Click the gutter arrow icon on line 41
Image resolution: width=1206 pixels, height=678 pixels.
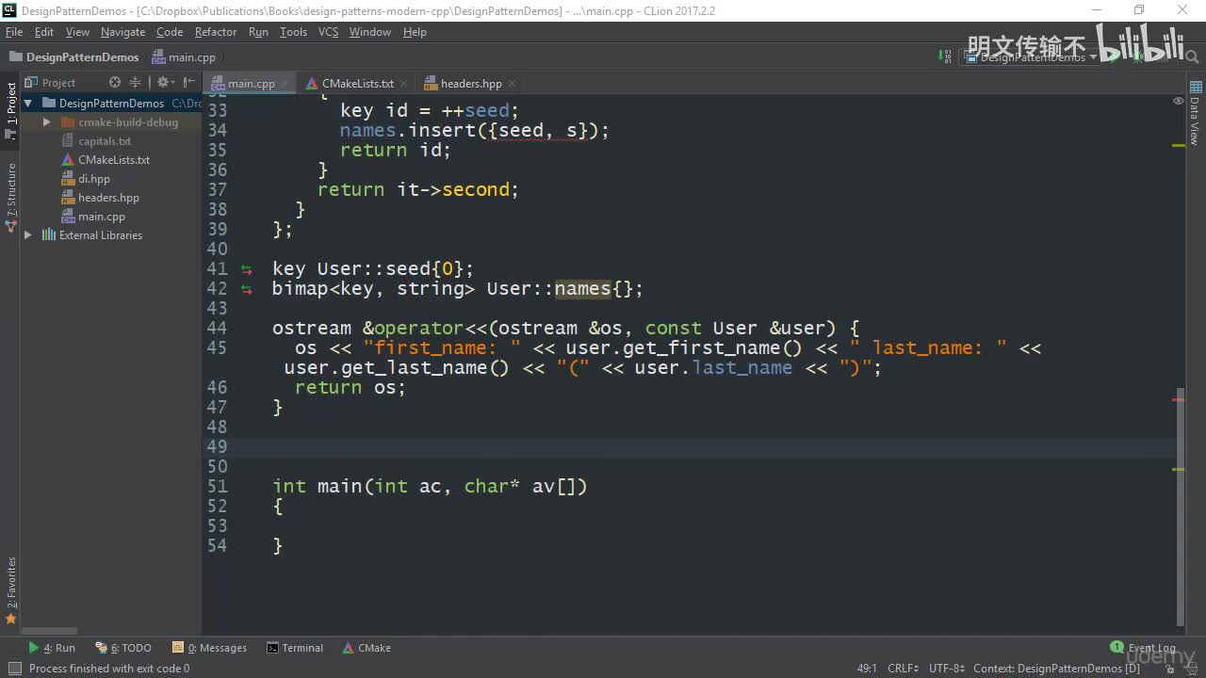(x=246, y=269)
